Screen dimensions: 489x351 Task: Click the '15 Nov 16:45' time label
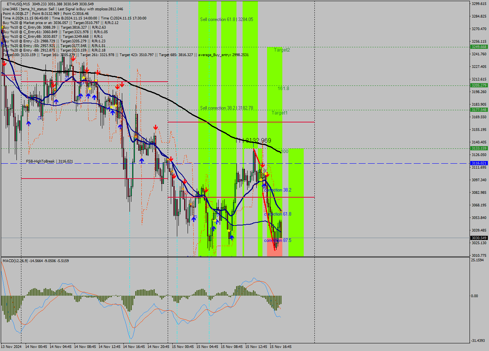(x=280, y=347)
